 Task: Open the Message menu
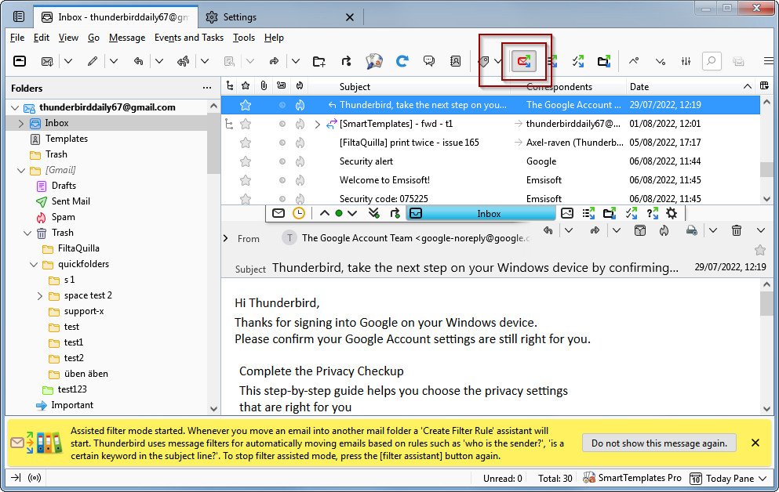point(127,38)
